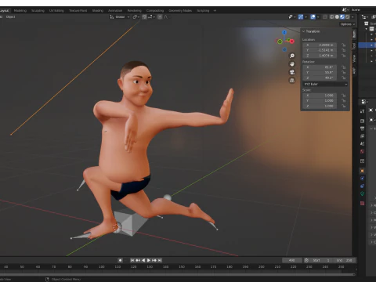The width and height of the screenshot is (376, 282).
Task: Click the Location Z value field
Action: coord(320,56)
